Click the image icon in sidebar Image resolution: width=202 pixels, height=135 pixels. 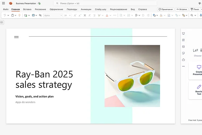point(184,47)
